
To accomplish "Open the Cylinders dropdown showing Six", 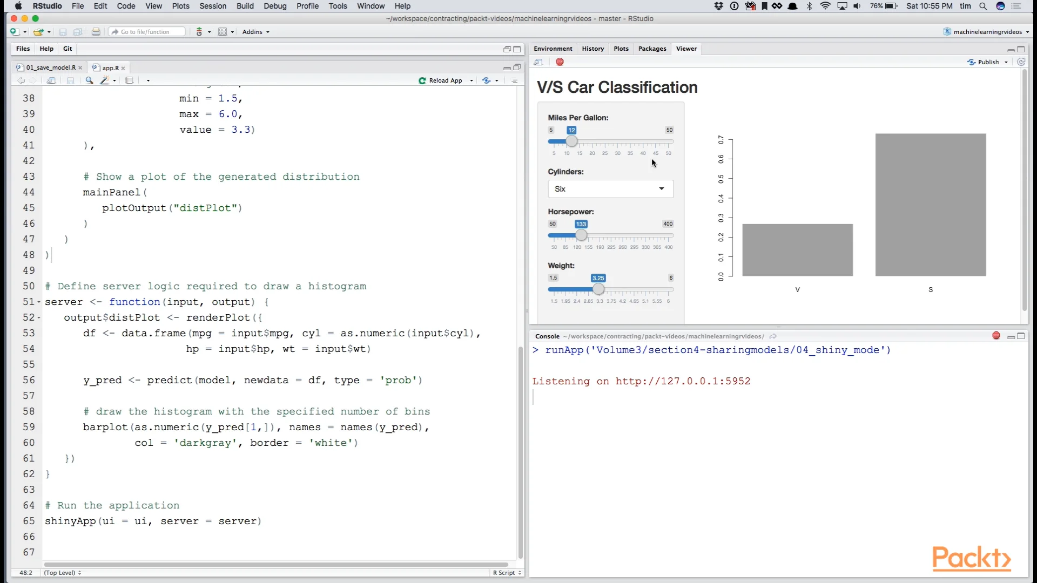I will (x=610, y=189).
